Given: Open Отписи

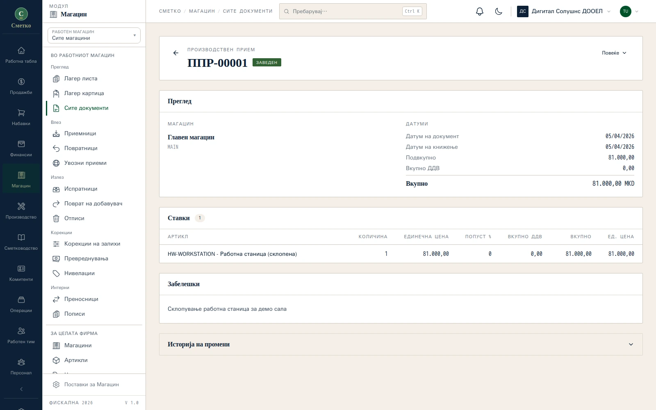Looking at the screenshot, I should click(94, 219).
